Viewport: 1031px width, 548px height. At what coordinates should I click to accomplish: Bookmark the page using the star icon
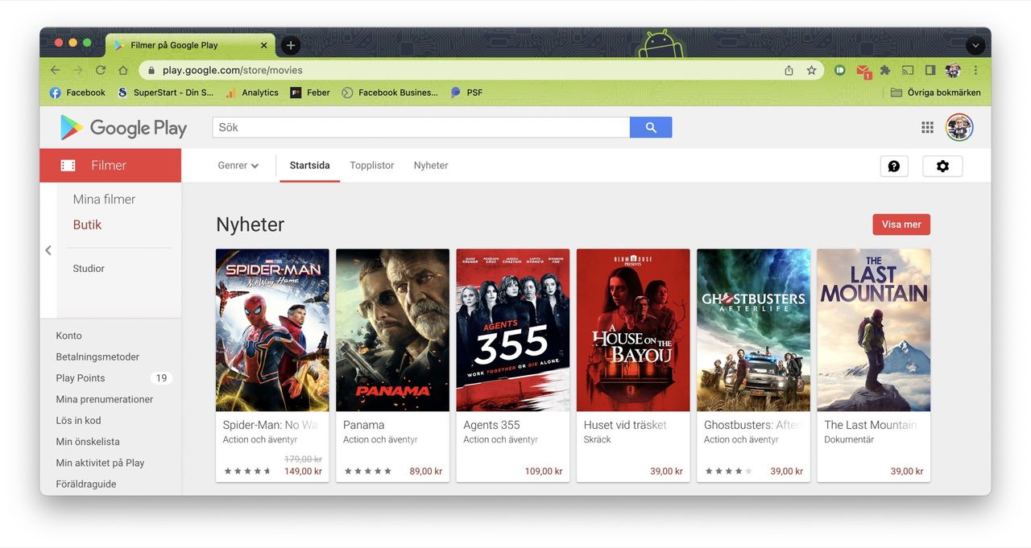(811, 70)
